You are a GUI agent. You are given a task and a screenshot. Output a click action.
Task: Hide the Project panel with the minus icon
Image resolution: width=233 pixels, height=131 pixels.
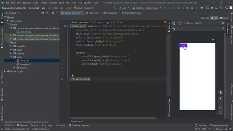57,13
